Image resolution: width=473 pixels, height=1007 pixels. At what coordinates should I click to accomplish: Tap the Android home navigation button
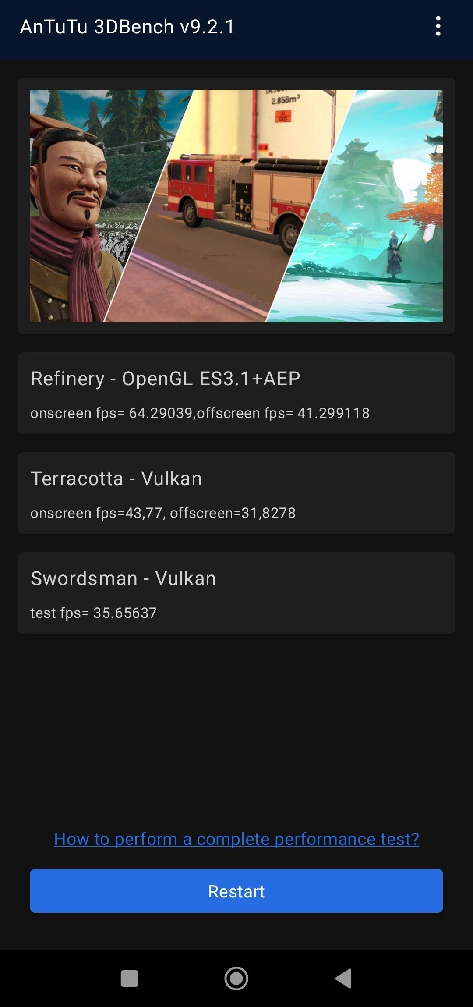[236, 978]
